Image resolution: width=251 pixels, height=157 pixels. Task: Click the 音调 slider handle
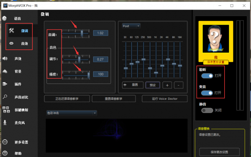[82, 33]
